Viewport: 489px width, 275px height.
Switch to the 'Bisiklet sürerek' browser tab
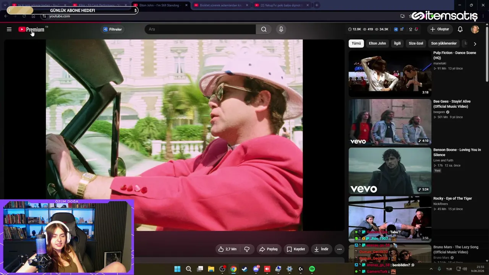tap(221, 5)
